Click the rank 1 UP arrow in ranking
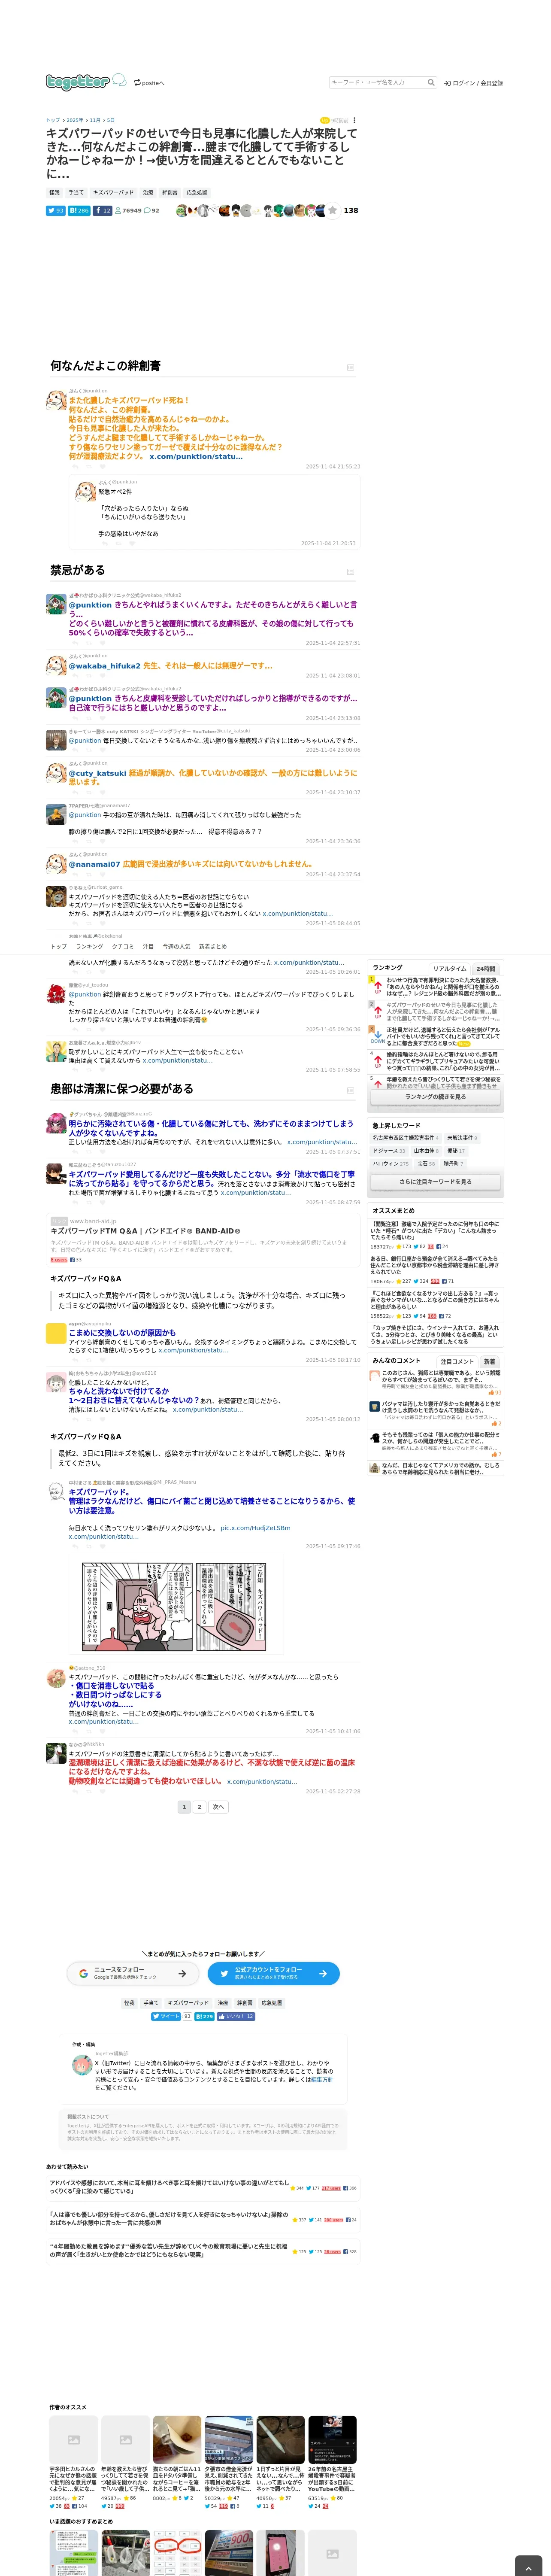 tap(377, 986)
